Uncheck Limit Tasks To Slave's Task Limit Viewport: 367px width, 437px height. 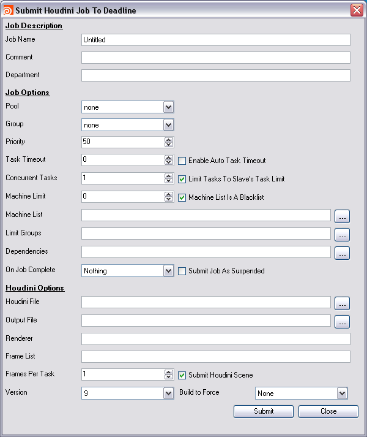182,179
